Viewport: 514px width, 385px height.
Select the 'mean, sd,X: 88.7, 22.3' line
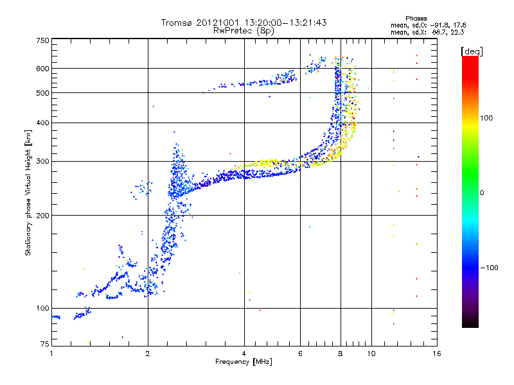click(427, 32)
